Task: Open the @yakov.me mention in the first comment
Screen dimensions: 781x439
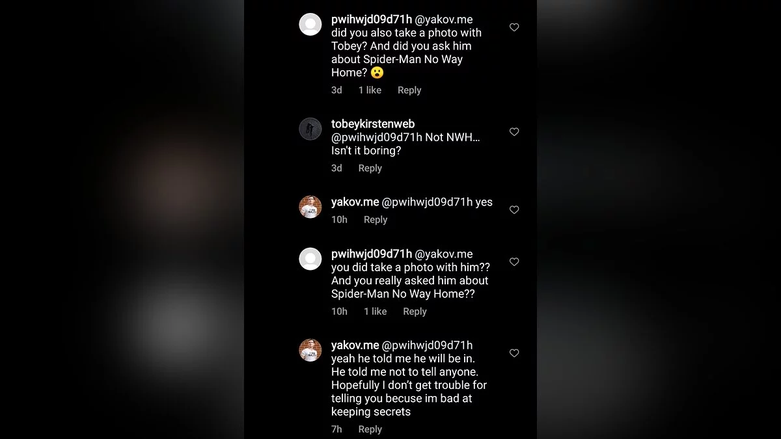Action: pyautogui.click(x=444, y=20)
